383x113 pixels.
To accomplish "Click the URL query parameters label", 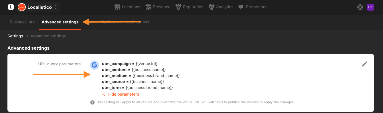I will [x=59, y=64].
